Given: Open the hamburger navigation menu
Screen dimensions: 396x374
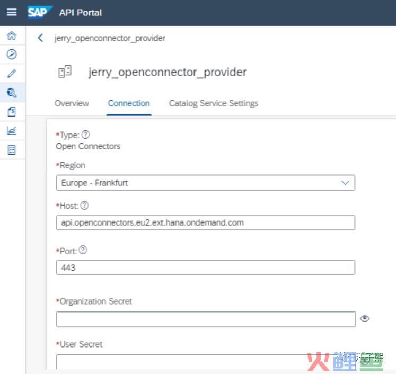Looking at the screenshot, I should (12, 12).
